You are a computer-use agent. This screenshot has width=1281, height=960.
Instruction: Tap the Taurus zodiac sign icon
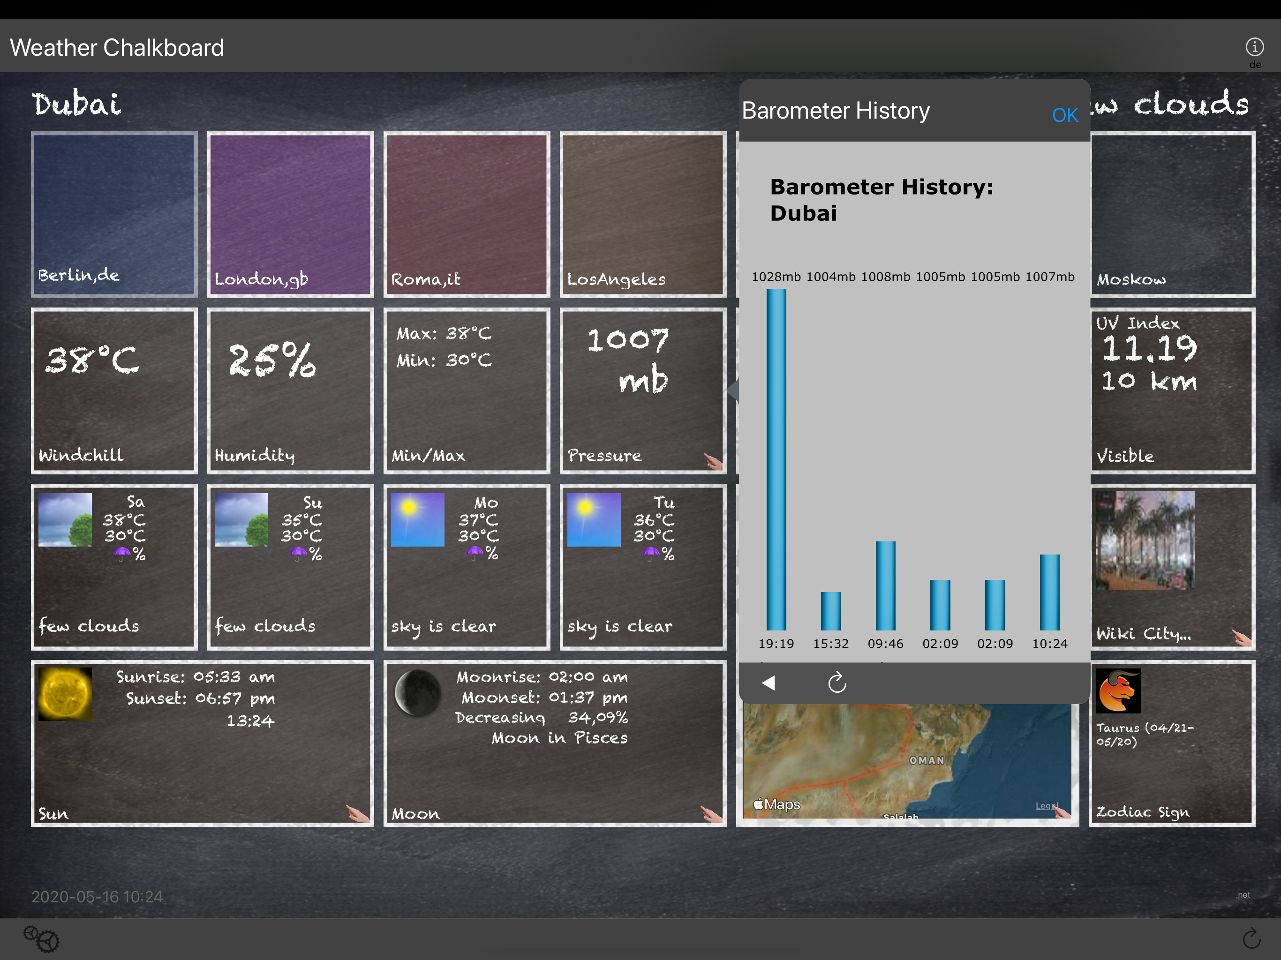[1118, 691]
